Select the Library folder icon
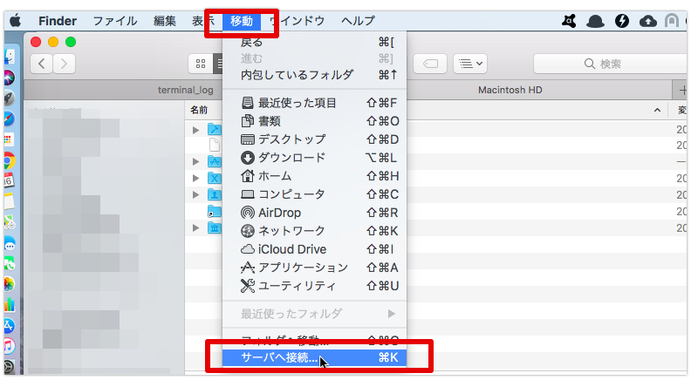 [x=215, y=227]
